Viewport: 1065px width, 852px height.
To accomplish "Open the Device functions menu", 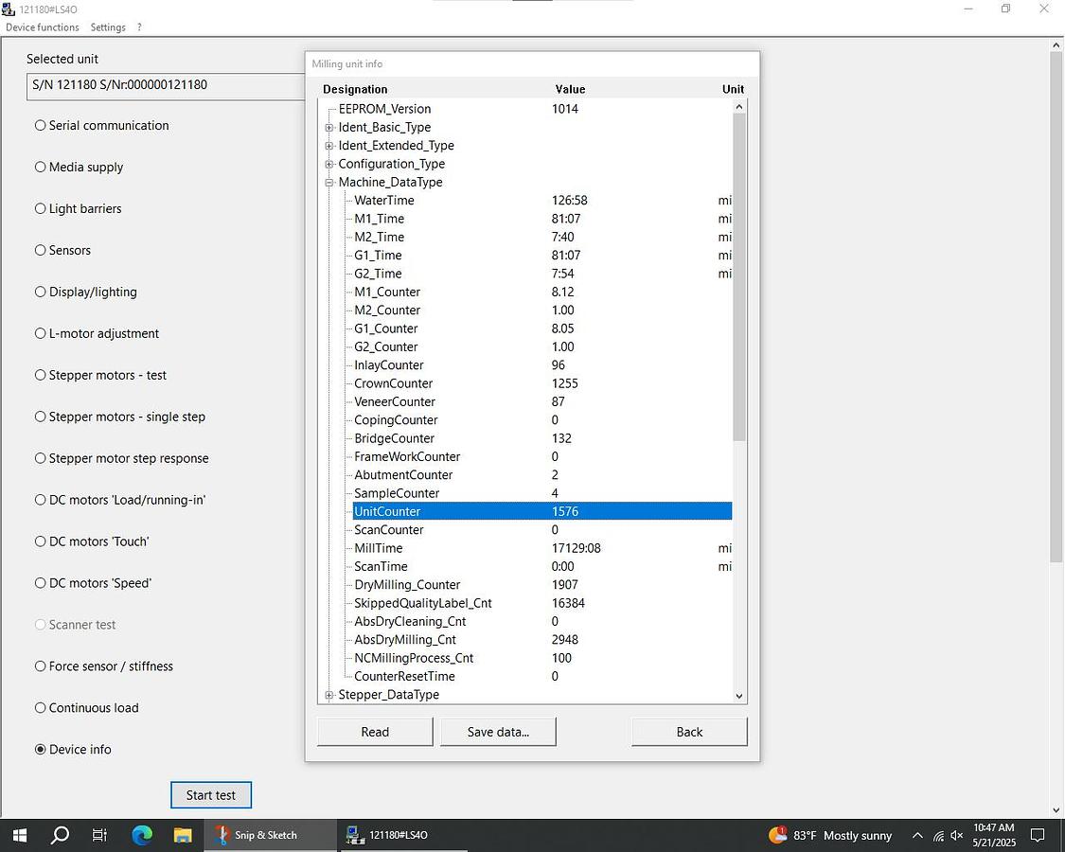I will tap(43, 27).
